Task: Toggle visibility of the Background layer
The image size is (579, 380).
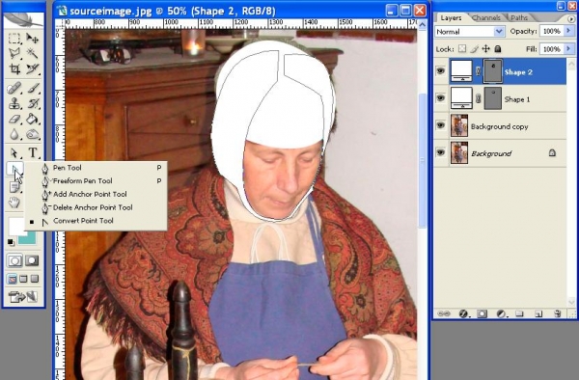Action: click(x=441, y=152)
